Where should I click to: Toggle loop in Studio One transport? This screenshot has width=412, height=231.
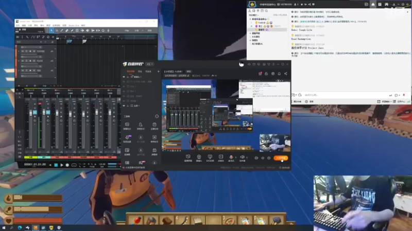click(x=74, y=165)
